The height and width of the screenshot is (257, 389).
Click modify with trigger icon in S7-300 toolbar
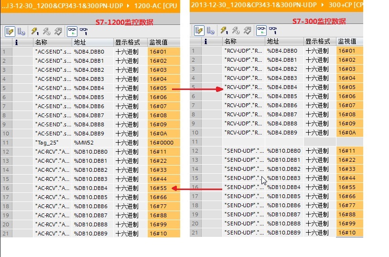click(236, 31)
